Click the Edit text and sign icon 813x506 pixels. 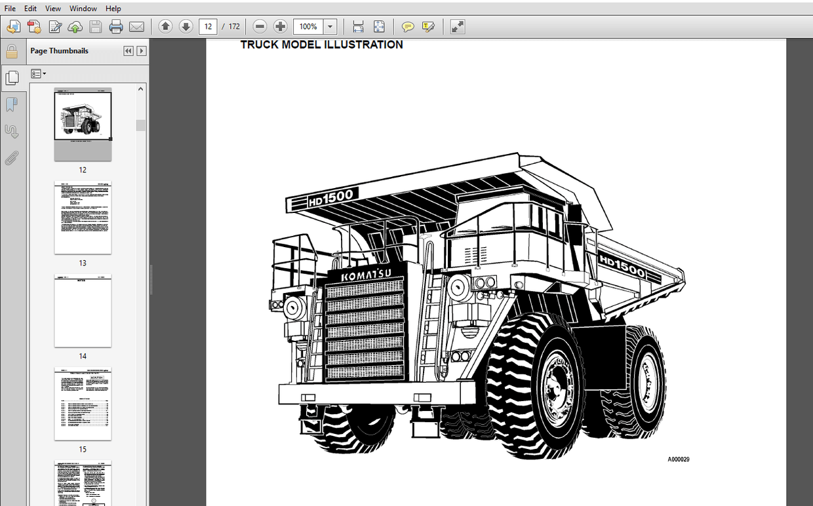pos(55,27)
